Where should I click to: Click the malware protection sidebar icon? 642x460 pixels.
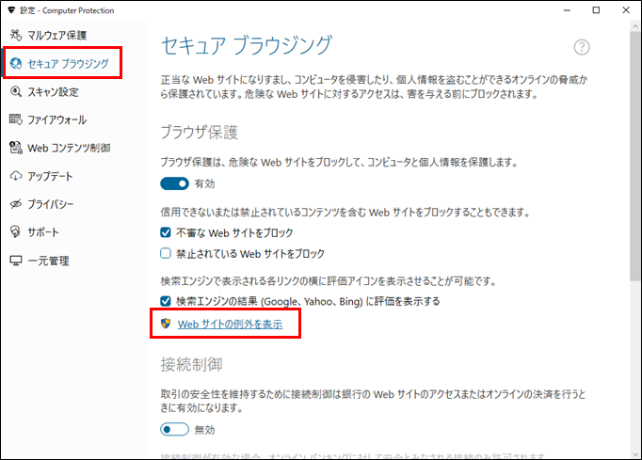pyautogui.click(x=16, y=36)
